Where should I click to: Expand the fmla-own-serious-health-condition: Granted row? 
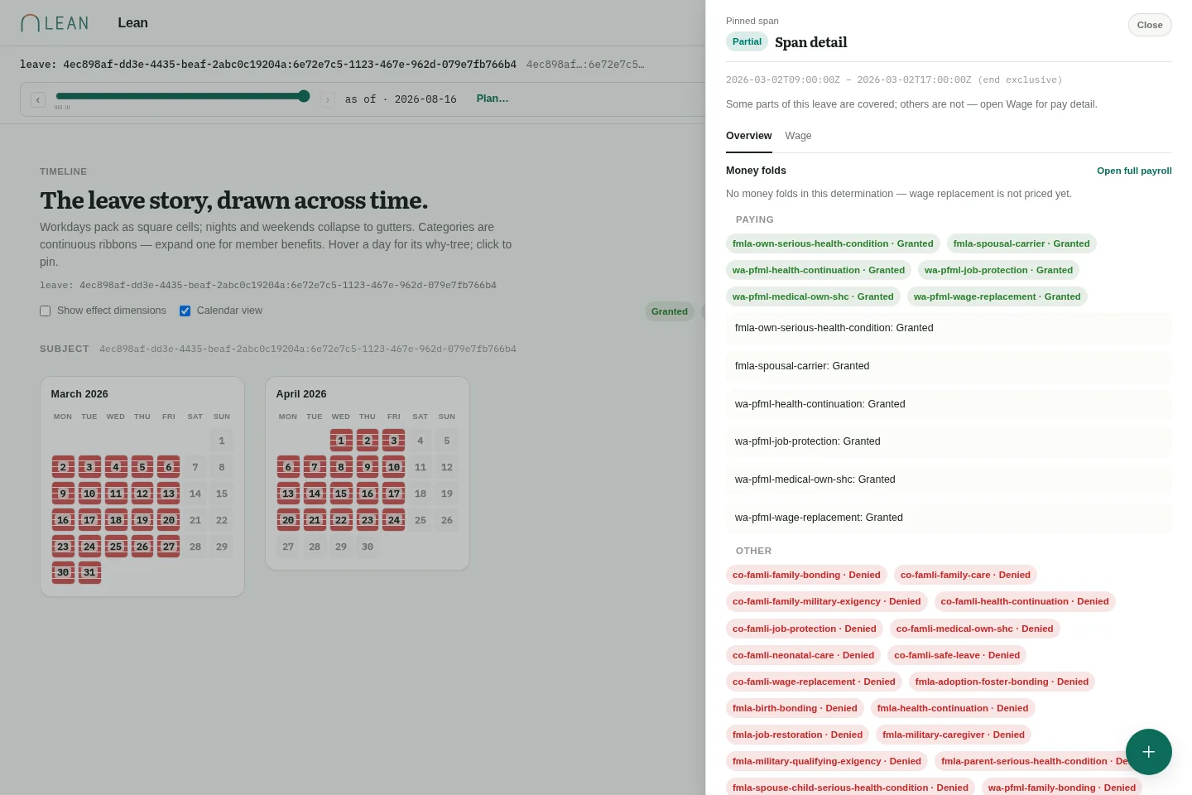(949, 328)
